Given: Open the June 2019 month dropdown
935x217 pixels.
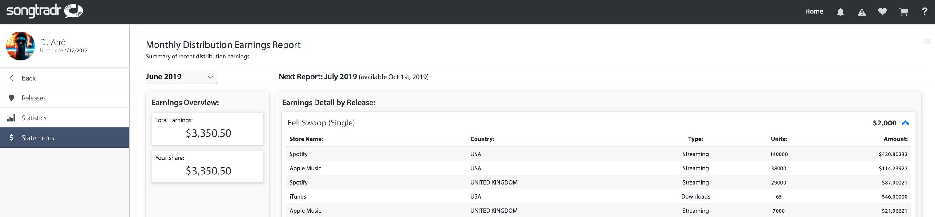Looking at the screenshot, I should (x=182, y=77).
